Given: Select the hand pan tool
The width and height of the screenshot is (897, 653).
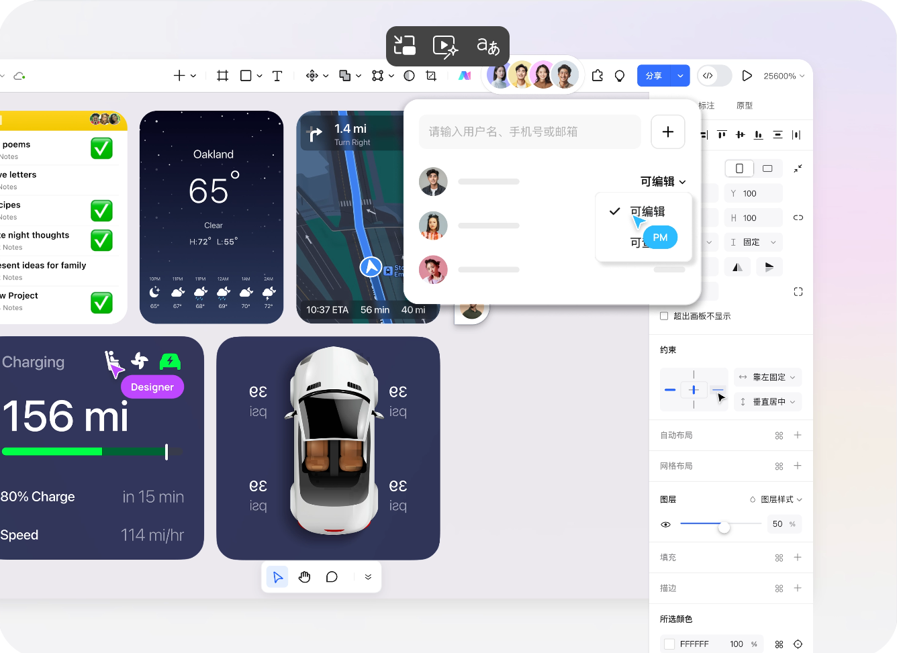Looking at the screenshot, I should click(x=305, y=577).
